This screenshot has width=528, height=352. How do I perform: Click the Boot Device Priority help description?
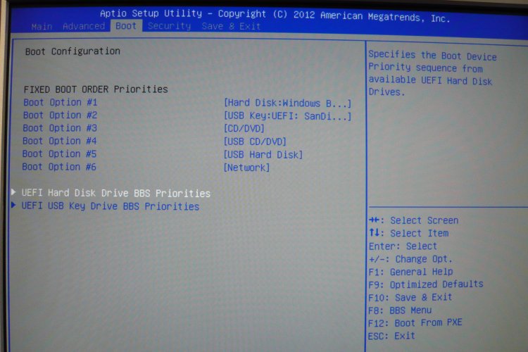(432, 73)
